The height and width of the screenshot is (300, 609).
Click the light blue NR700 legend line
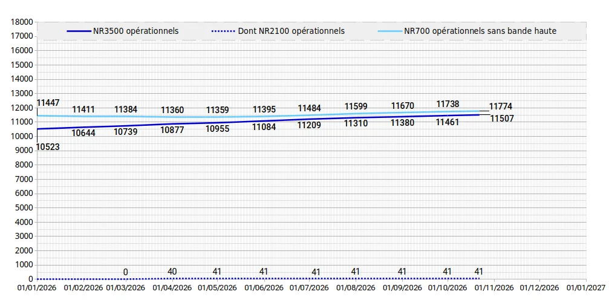tap(389, 31)
